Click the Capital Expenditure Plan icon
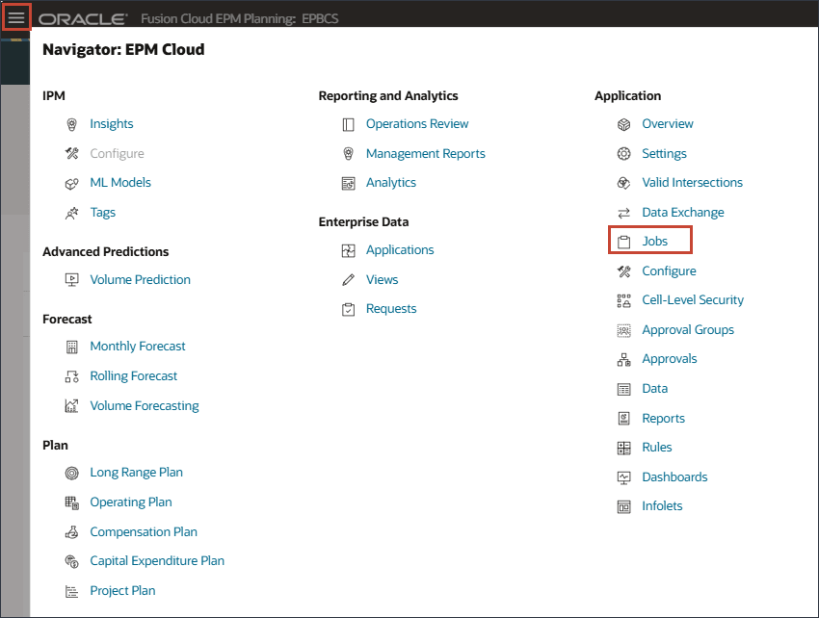The height and width of the screenshot is (618, 819). tap(71, 561)
